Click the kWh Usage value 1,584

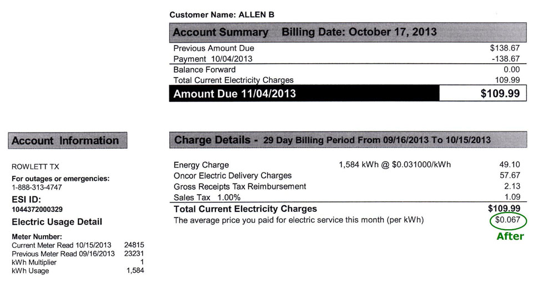[x=135, y=271]
